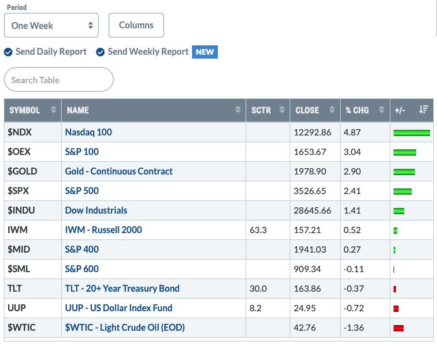
Task: Focus the Search Table input field
Action: (x=59, y=80)
